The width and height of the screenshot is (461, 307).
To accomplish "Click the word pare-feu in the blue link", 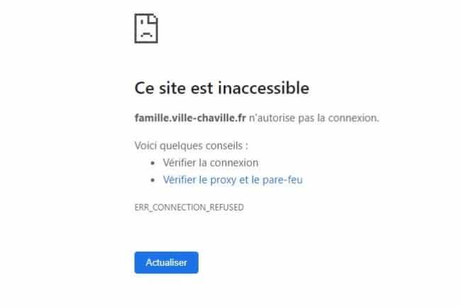I will pos(282,180).
